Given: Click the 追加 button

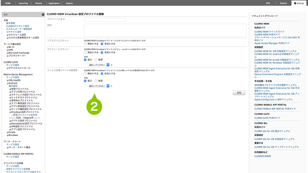Looking at the screenshot, I should click(239, 93).
